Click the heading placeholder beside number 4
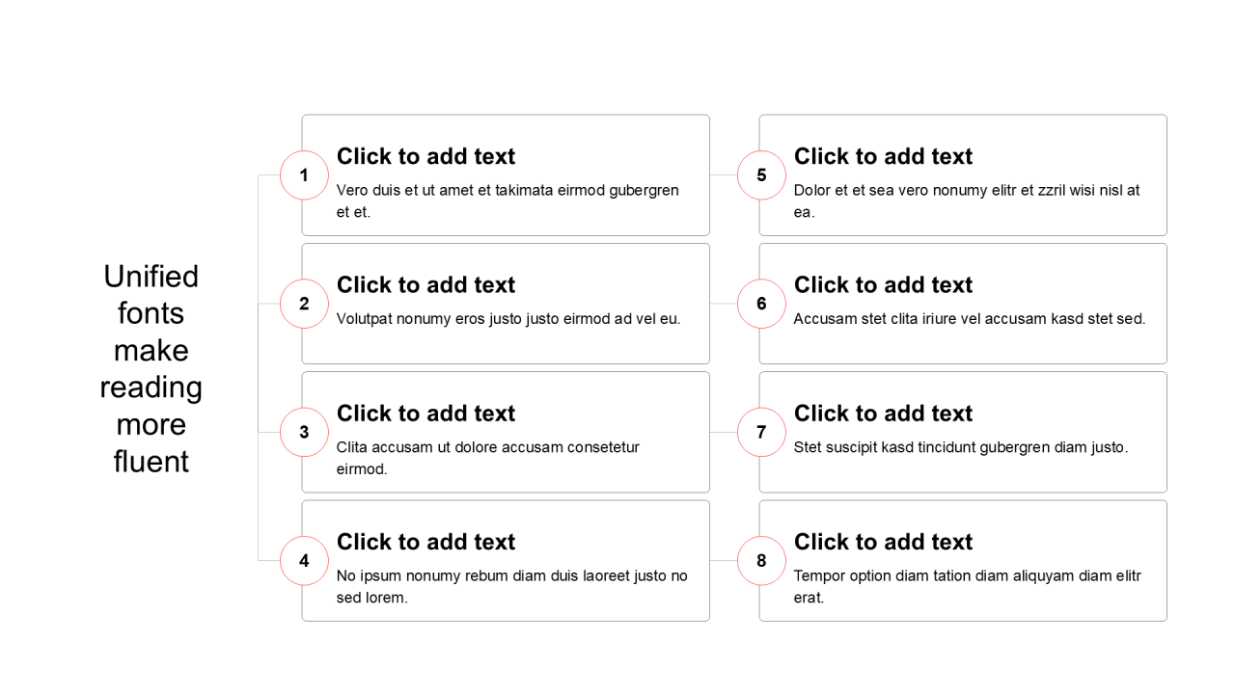The height and width of the screenshot is (694, 1235). [x=425, y=542]
